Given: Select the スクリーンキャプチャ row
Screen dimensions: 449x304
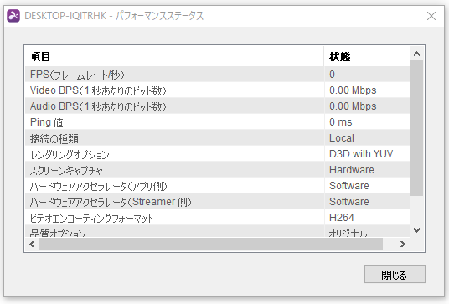Looking at the screenshot, I should coord(218,170).
